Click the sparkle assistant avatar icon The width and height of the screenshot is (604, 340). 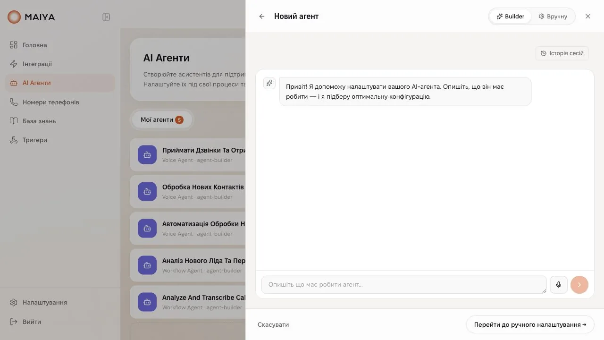pyautogui.click(x=269, y=83)
